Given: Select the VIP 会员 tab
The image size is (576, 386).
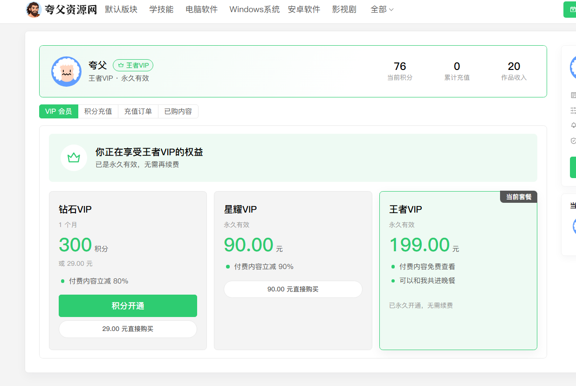Looking at the screenshot, I should (x=59, y=111).
